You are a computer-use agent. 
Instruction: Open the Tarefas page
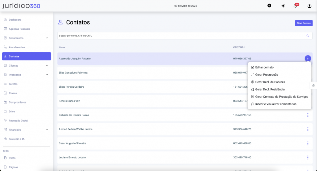(13, 84)
